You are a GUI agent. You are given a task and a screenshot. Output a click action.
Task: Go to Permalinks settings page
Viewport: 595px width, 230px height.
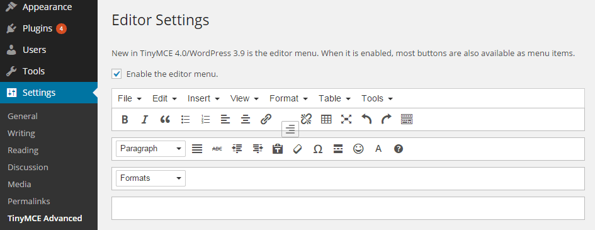click(29, 201)
